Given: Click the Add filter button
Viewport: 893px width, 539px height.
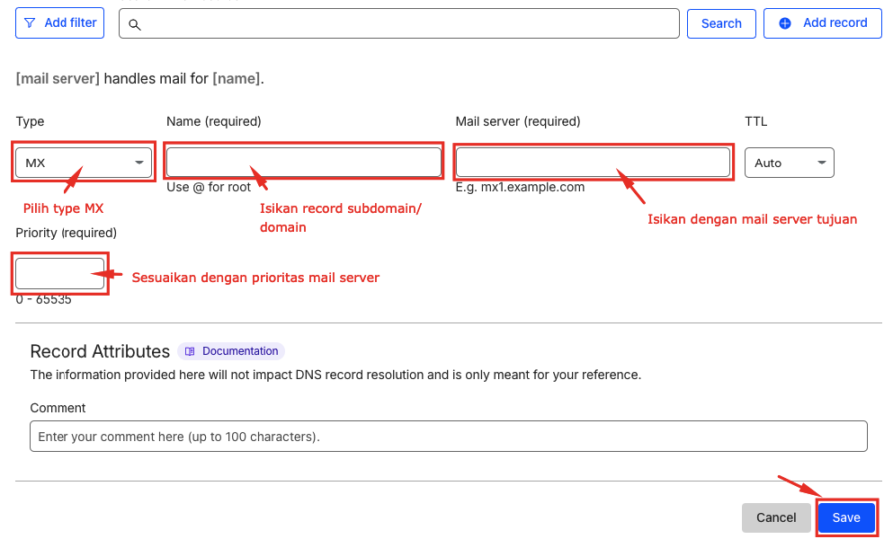Looking at the screenshot, I should tap(59, 22).
